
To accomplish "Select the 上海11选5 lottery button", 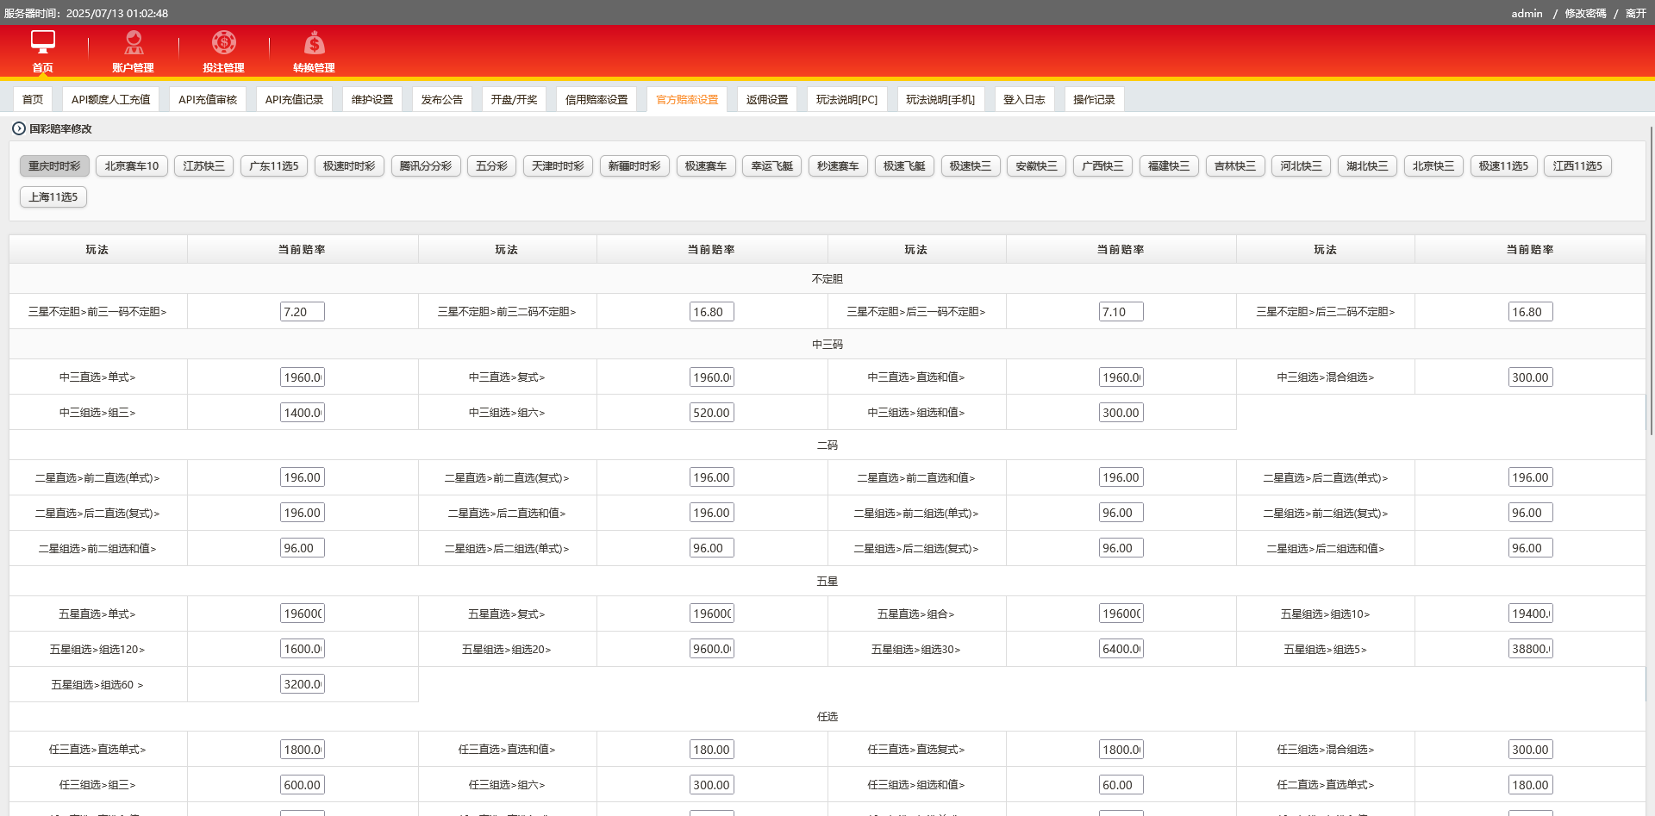I will (53, 196).
